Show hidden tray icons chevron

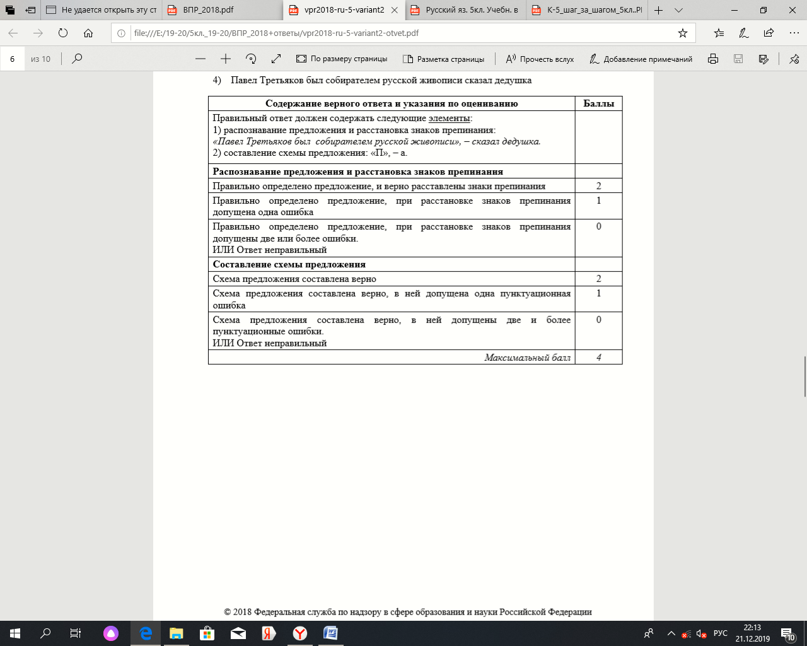[670, 633]
